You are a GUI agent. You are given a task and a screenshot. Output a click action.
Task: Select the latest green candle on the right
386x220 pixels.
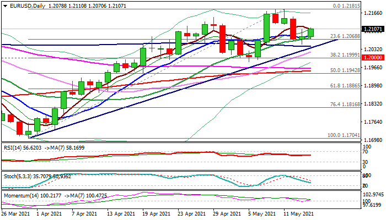click(310, 32)
